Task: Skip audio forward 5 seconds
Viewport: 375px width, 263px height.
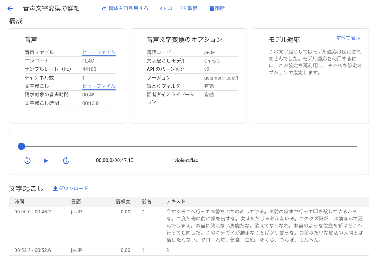Action: pyautogui.click(x=66, y=160)
